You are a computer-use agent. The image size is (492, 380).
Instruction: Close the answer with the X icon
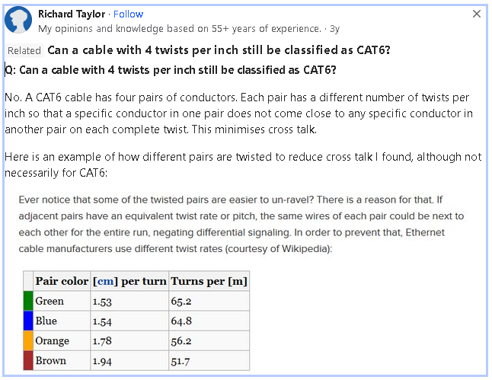pos(477,14)
